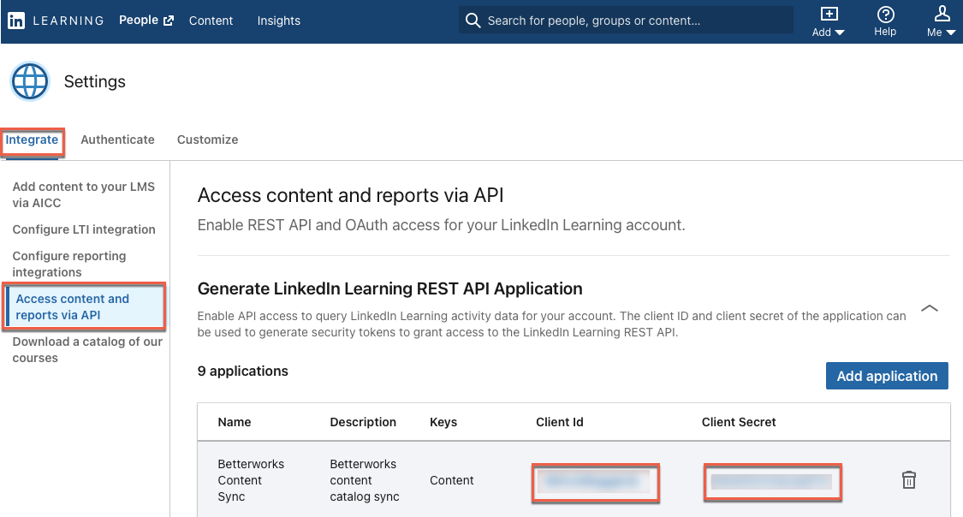
Task: Switch to the Customize tab
Action: pyautogui.click(x=207, y=140)
